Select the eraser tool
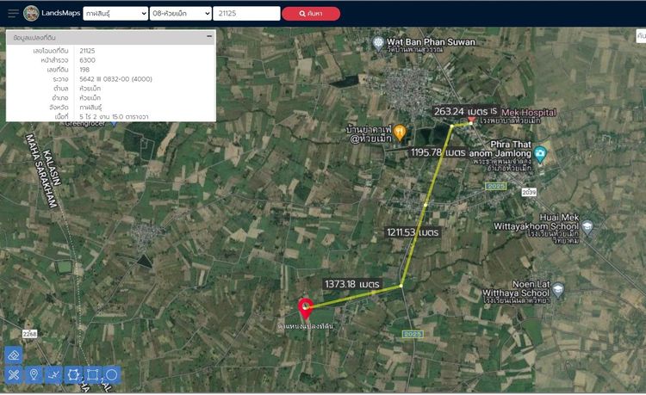646x395 pixels. pos(14,355)
